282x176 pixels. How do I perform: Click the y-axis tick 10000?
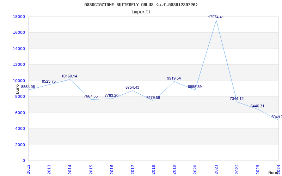coord(19,81)
